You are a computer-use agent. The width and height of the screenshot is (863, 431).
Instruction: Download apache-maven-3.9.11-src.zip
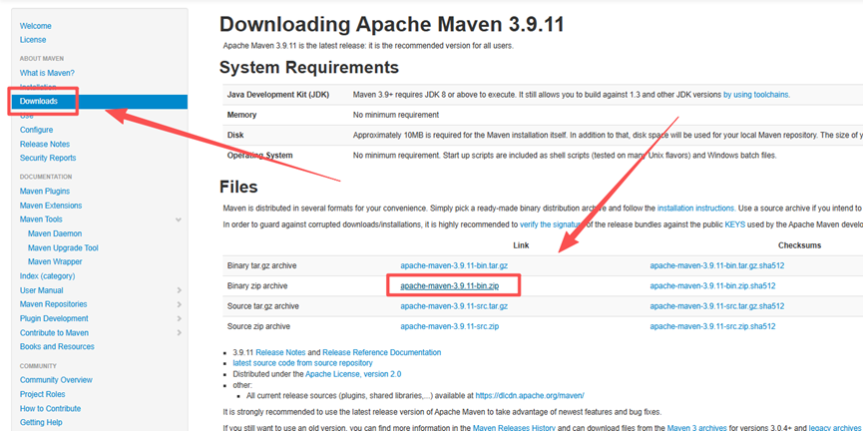coord(450,327)
